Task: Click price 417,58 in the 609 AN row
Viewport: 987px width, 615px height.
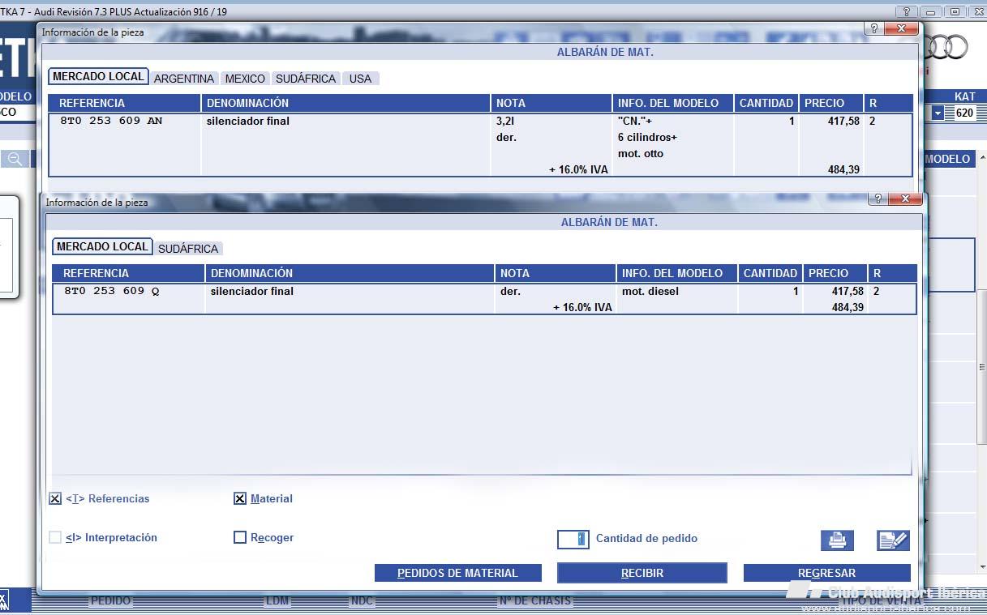Action: (843, 122)
